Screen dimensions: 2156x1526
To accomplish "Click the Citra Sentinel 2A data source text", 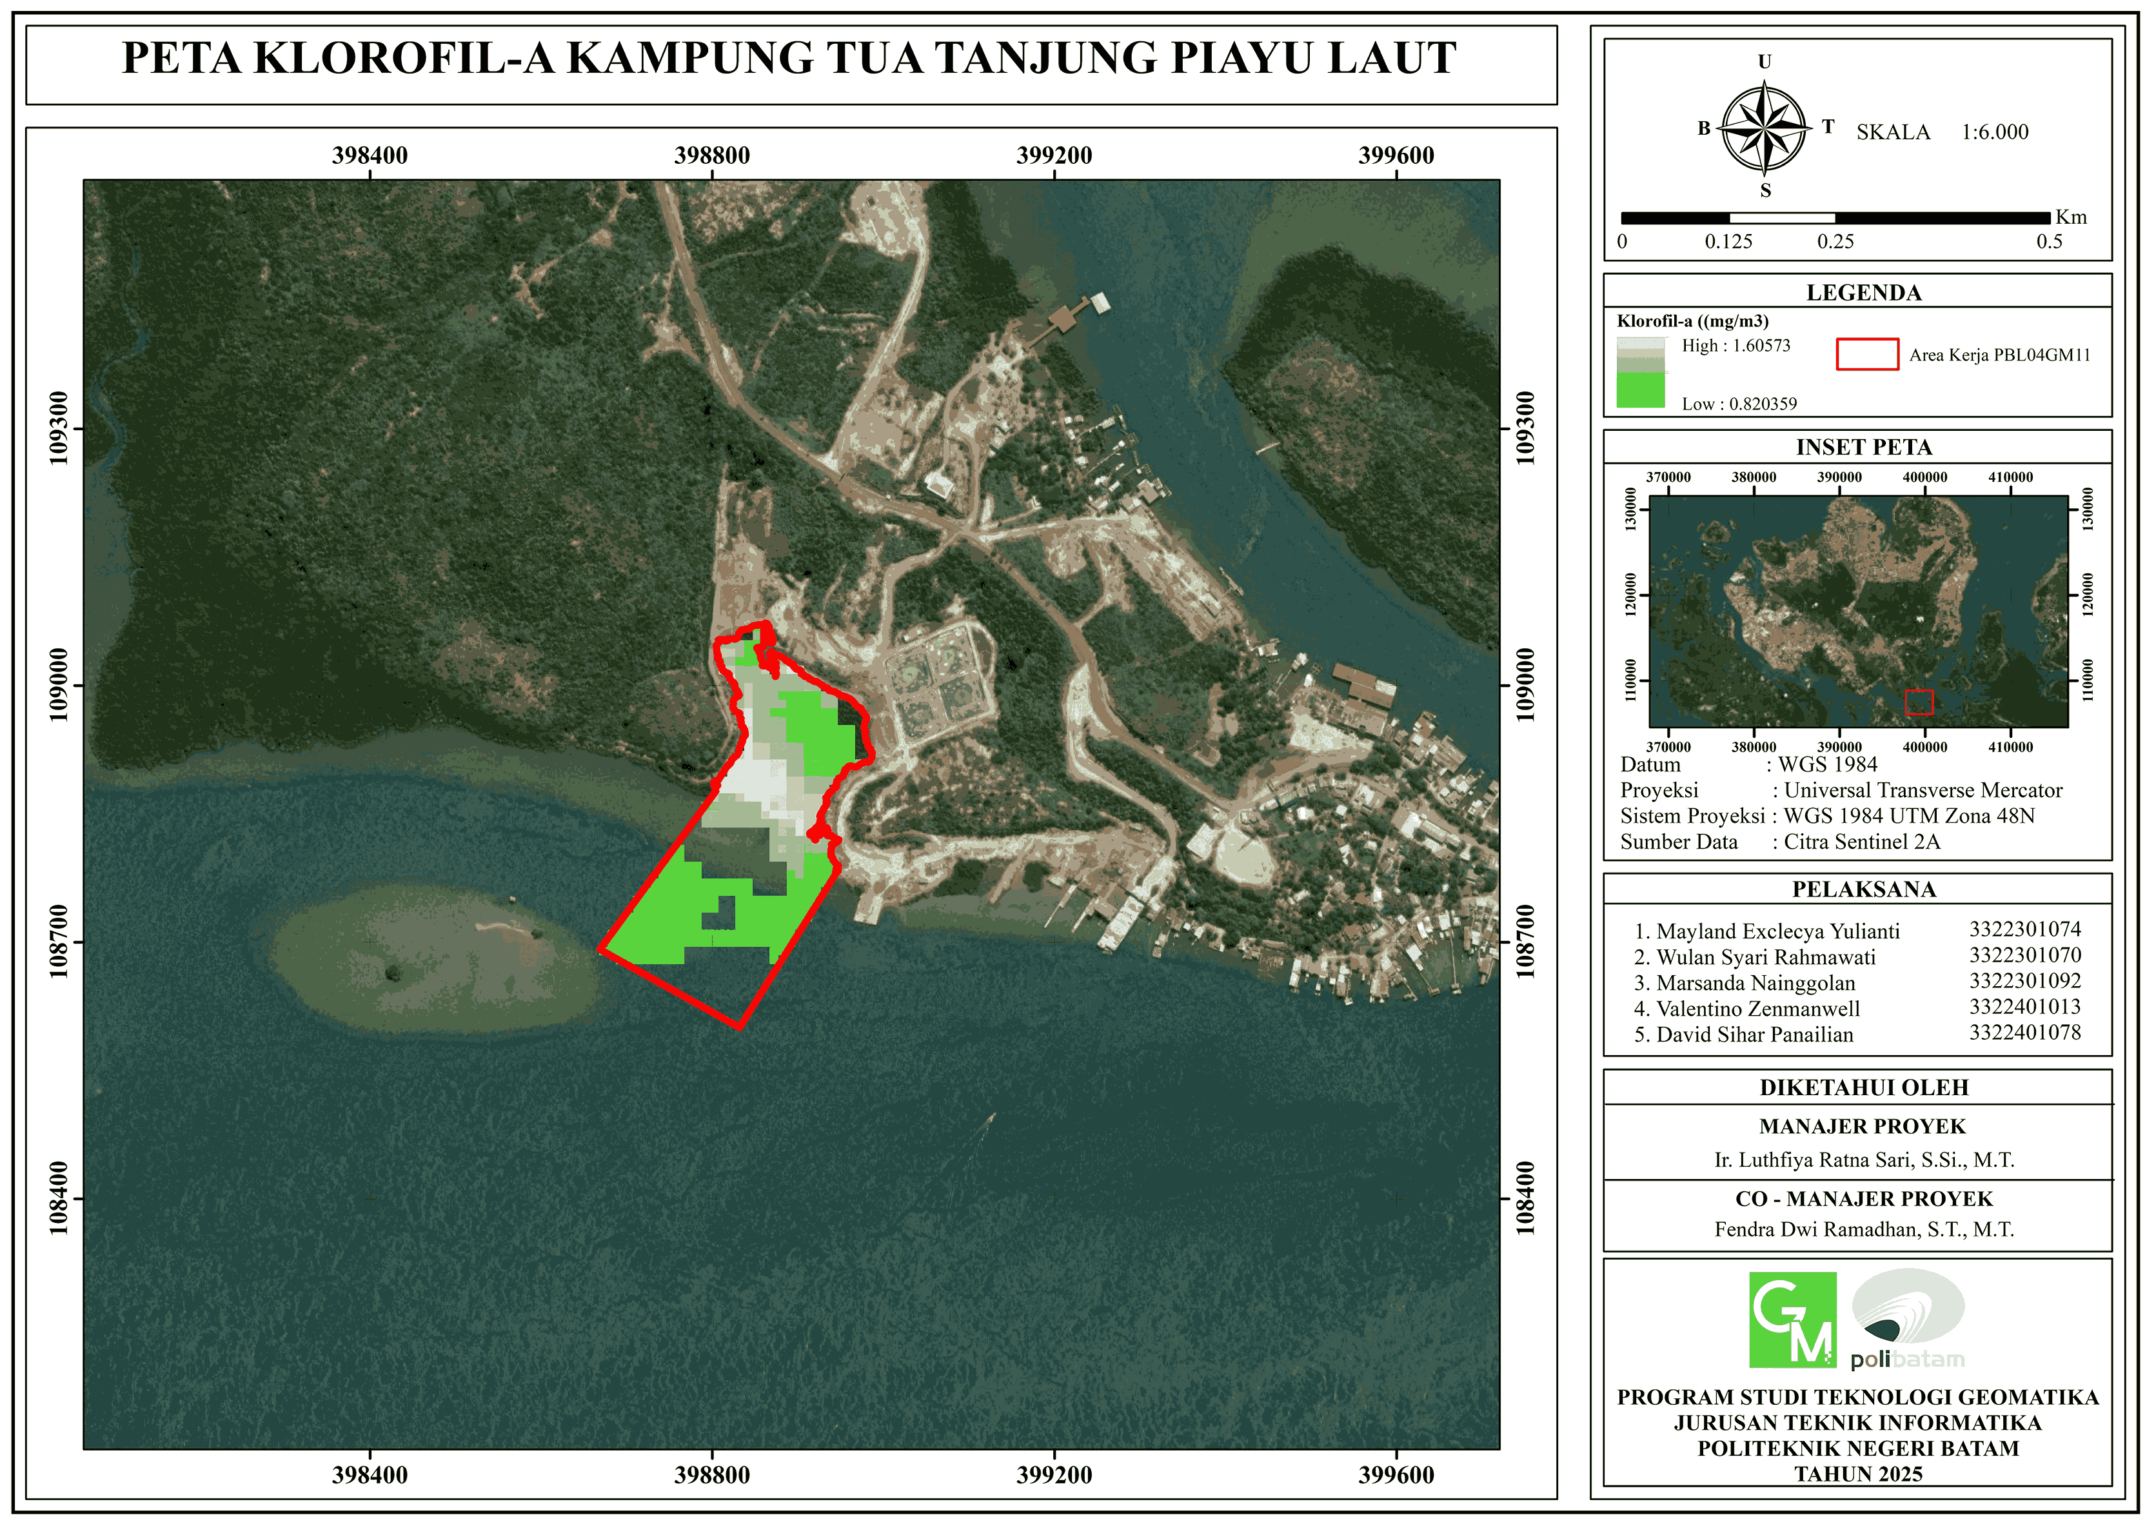I will coord(1862,842).
